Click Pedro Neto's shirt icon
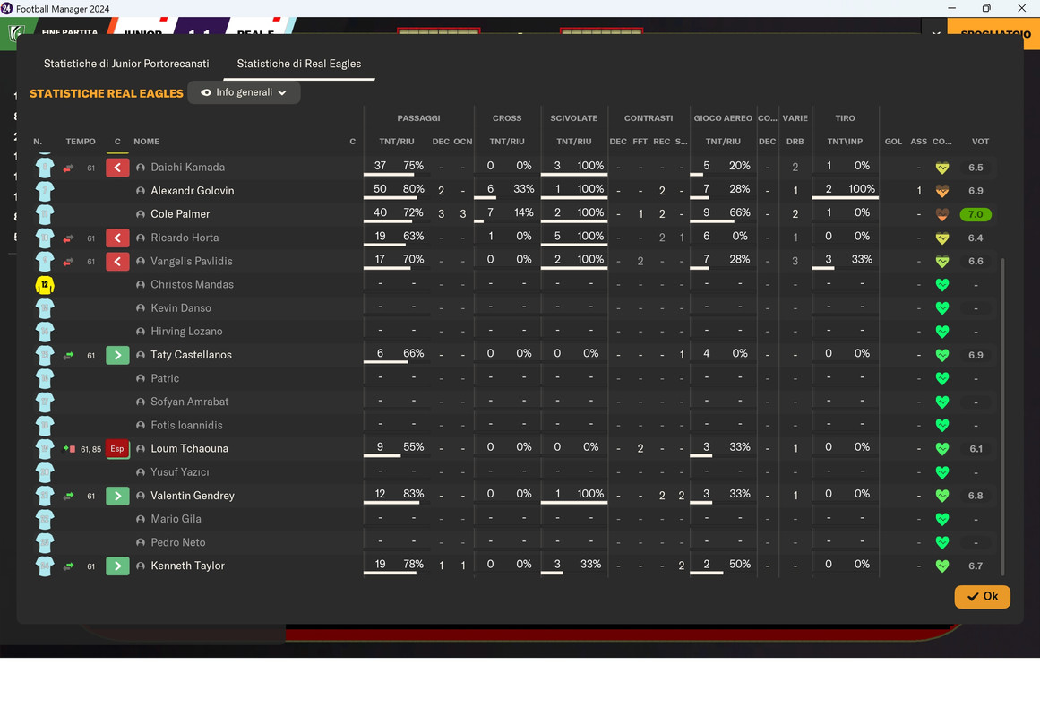 (45, 542)
